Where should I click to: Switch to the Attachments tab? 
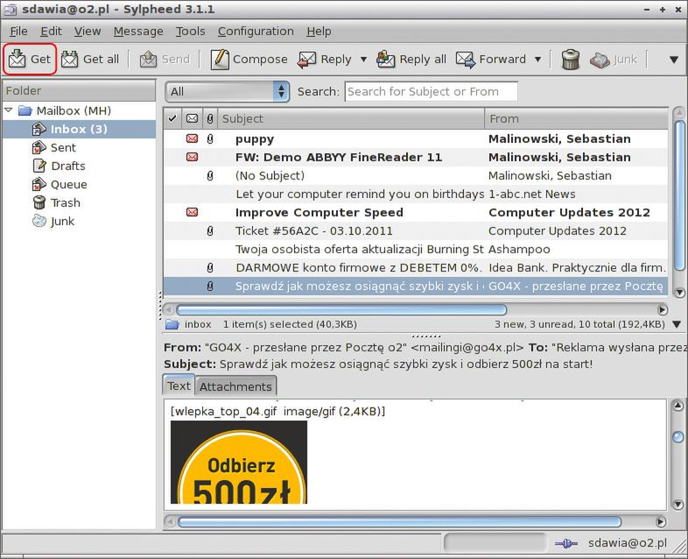pos(235,386)
